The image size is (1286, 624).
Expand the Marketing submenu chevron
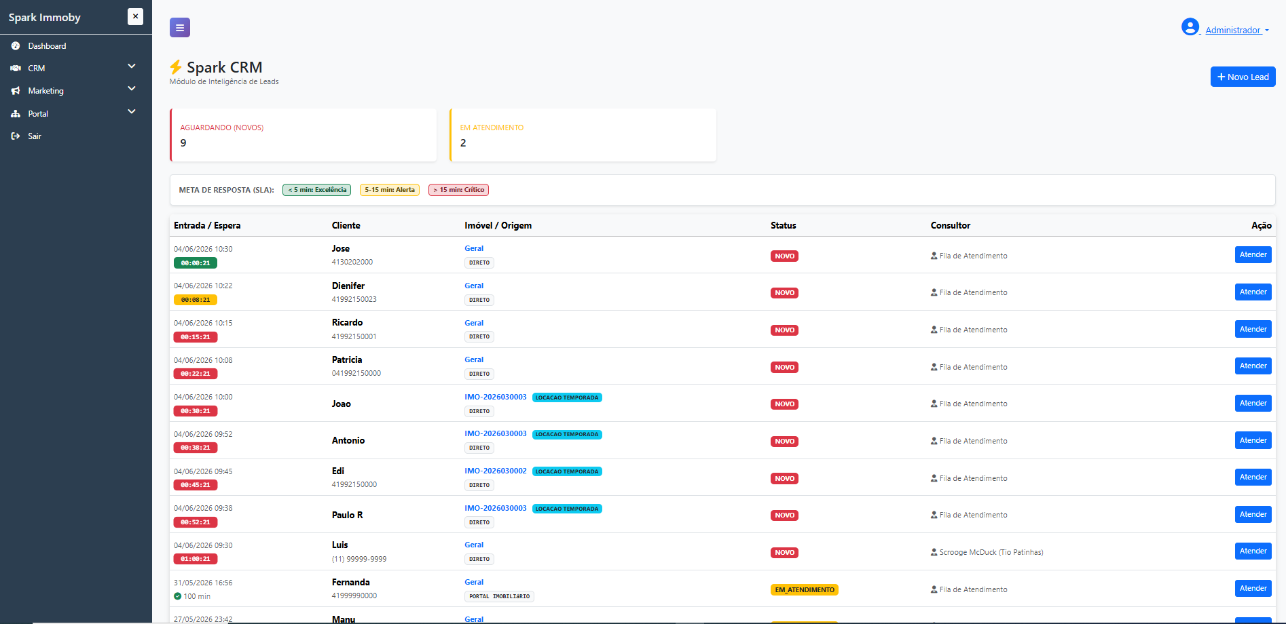tap(132, 89)
